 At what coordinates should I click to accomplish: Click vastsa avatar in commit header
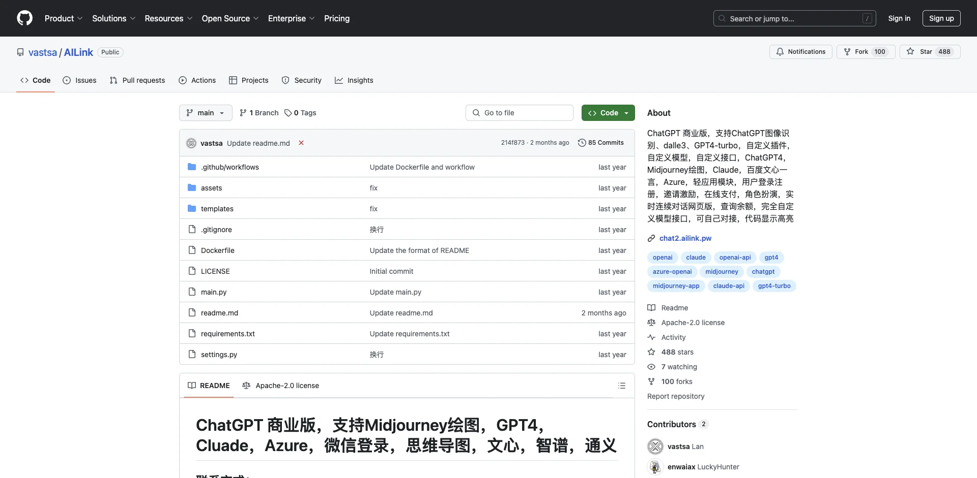[191, 143]
